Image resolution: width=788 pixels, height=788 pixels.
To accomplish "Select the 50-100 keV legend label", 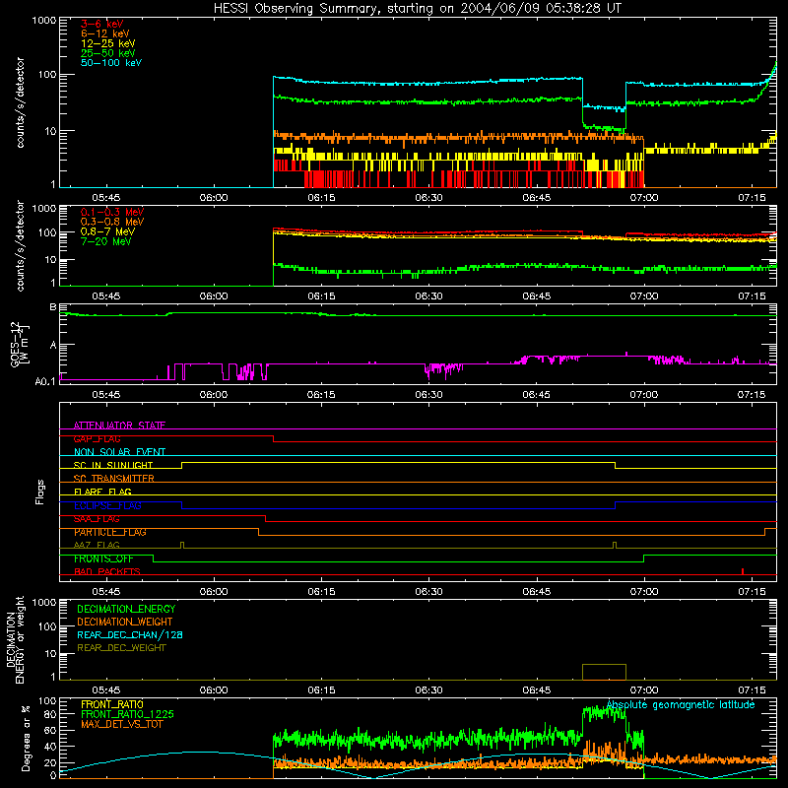I will [111, 63].
